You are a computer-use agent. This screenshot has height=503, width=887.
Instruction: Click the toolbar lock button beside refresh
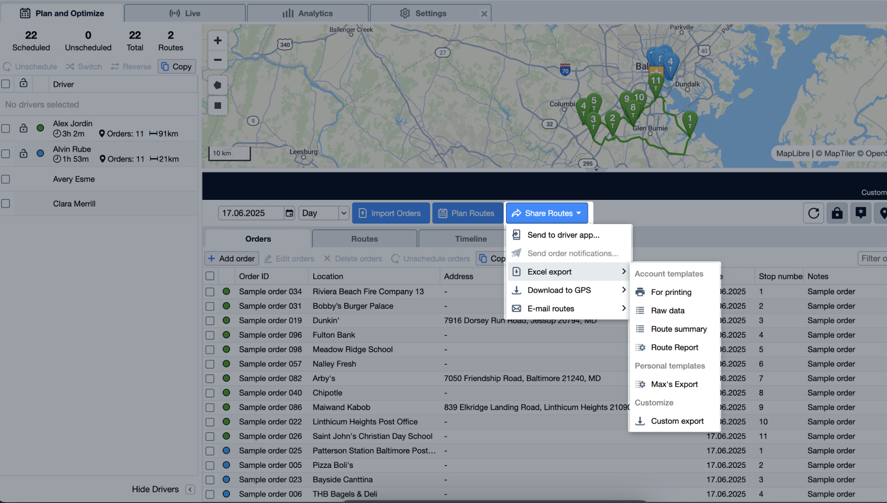click(x=837, y=213)
